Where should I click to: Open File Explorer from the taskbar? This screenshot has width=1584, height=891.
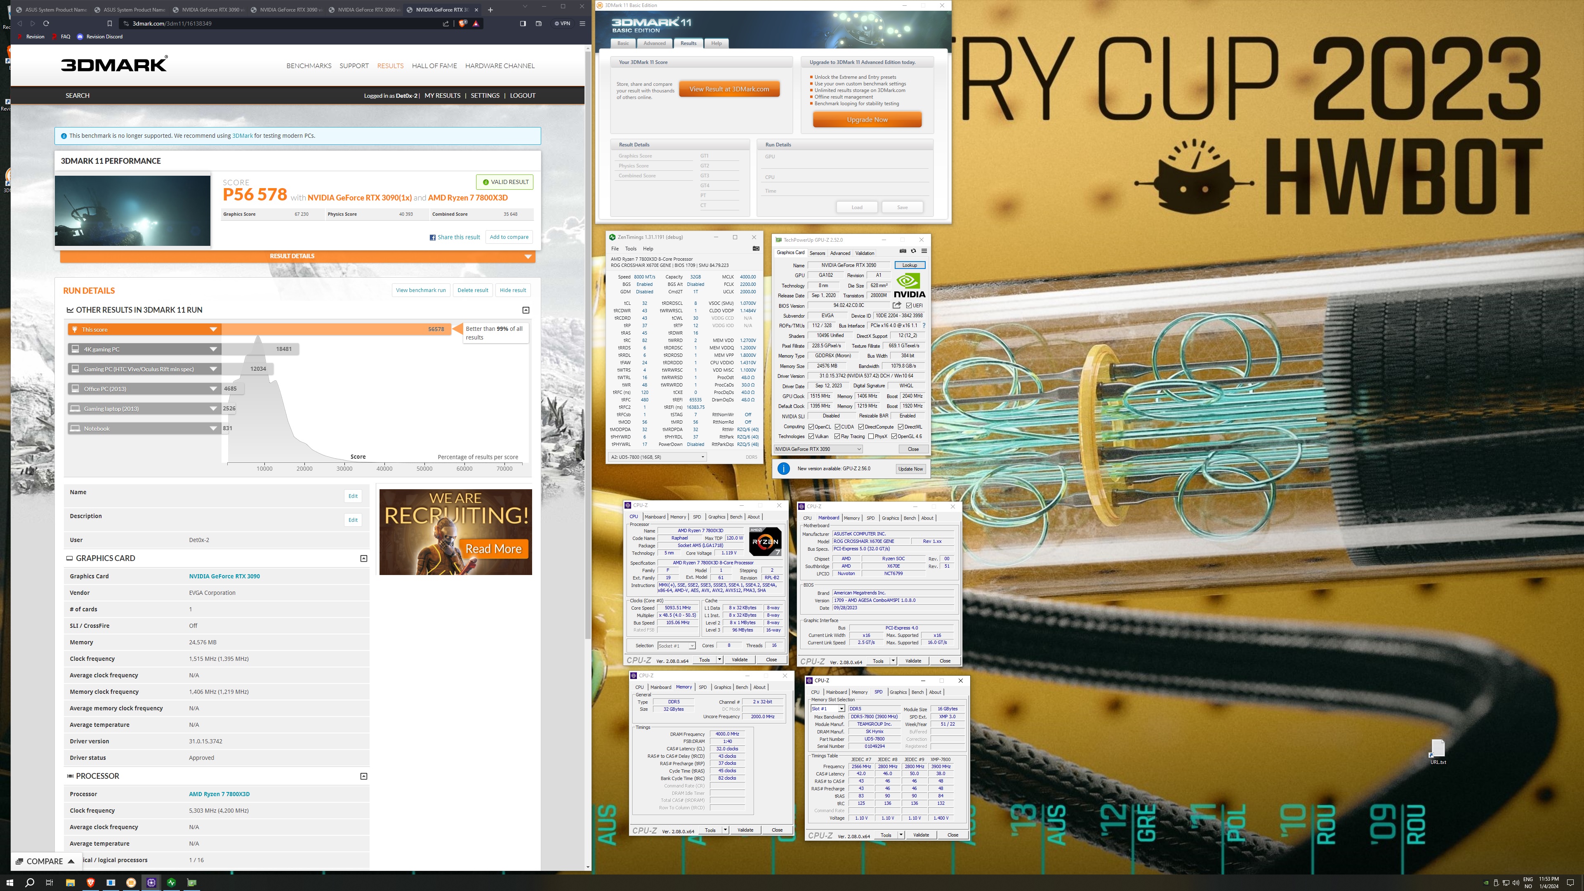point(70,882)
